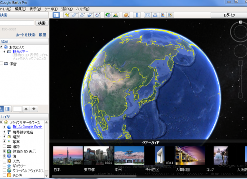Open the ヘルプ(H) menu

pos(83,9)
